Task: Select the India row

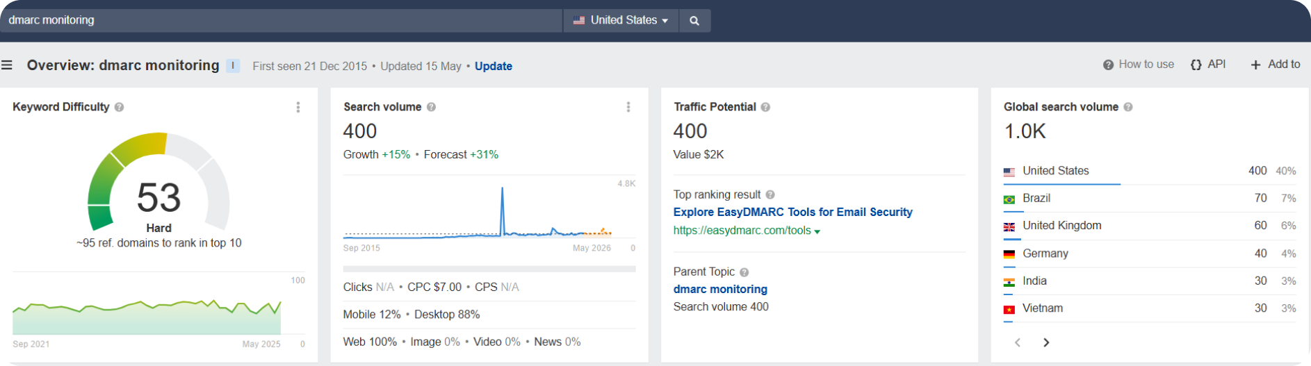Action: tap(1150, 281)
